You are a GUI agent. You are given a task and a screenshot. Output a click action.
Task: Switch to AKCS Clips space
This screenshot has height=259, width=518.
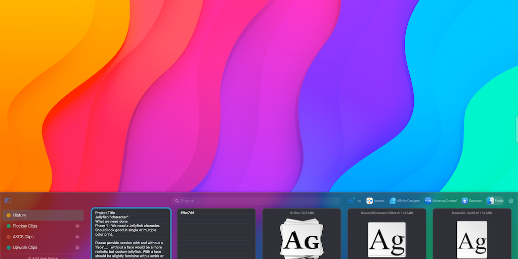coord(43,237)
